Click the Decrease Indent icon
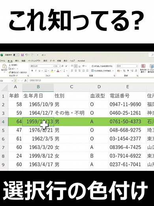The width and height of the screenshot is (154, 206). click(x=83, y=71)
